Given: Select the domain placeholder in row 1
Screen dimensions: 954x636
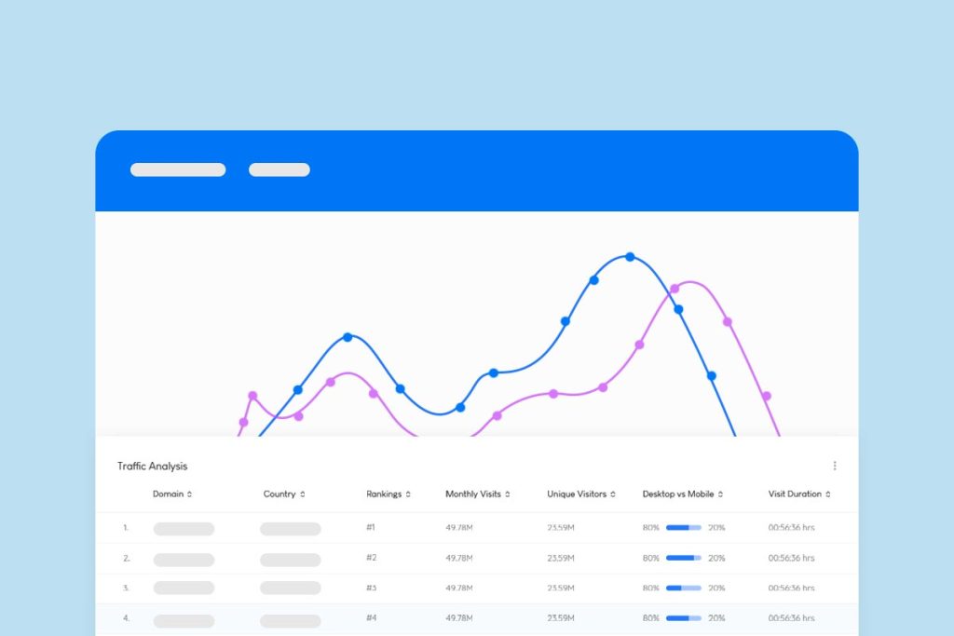Looking at the screenshot, I should click(x=184, y=528).
